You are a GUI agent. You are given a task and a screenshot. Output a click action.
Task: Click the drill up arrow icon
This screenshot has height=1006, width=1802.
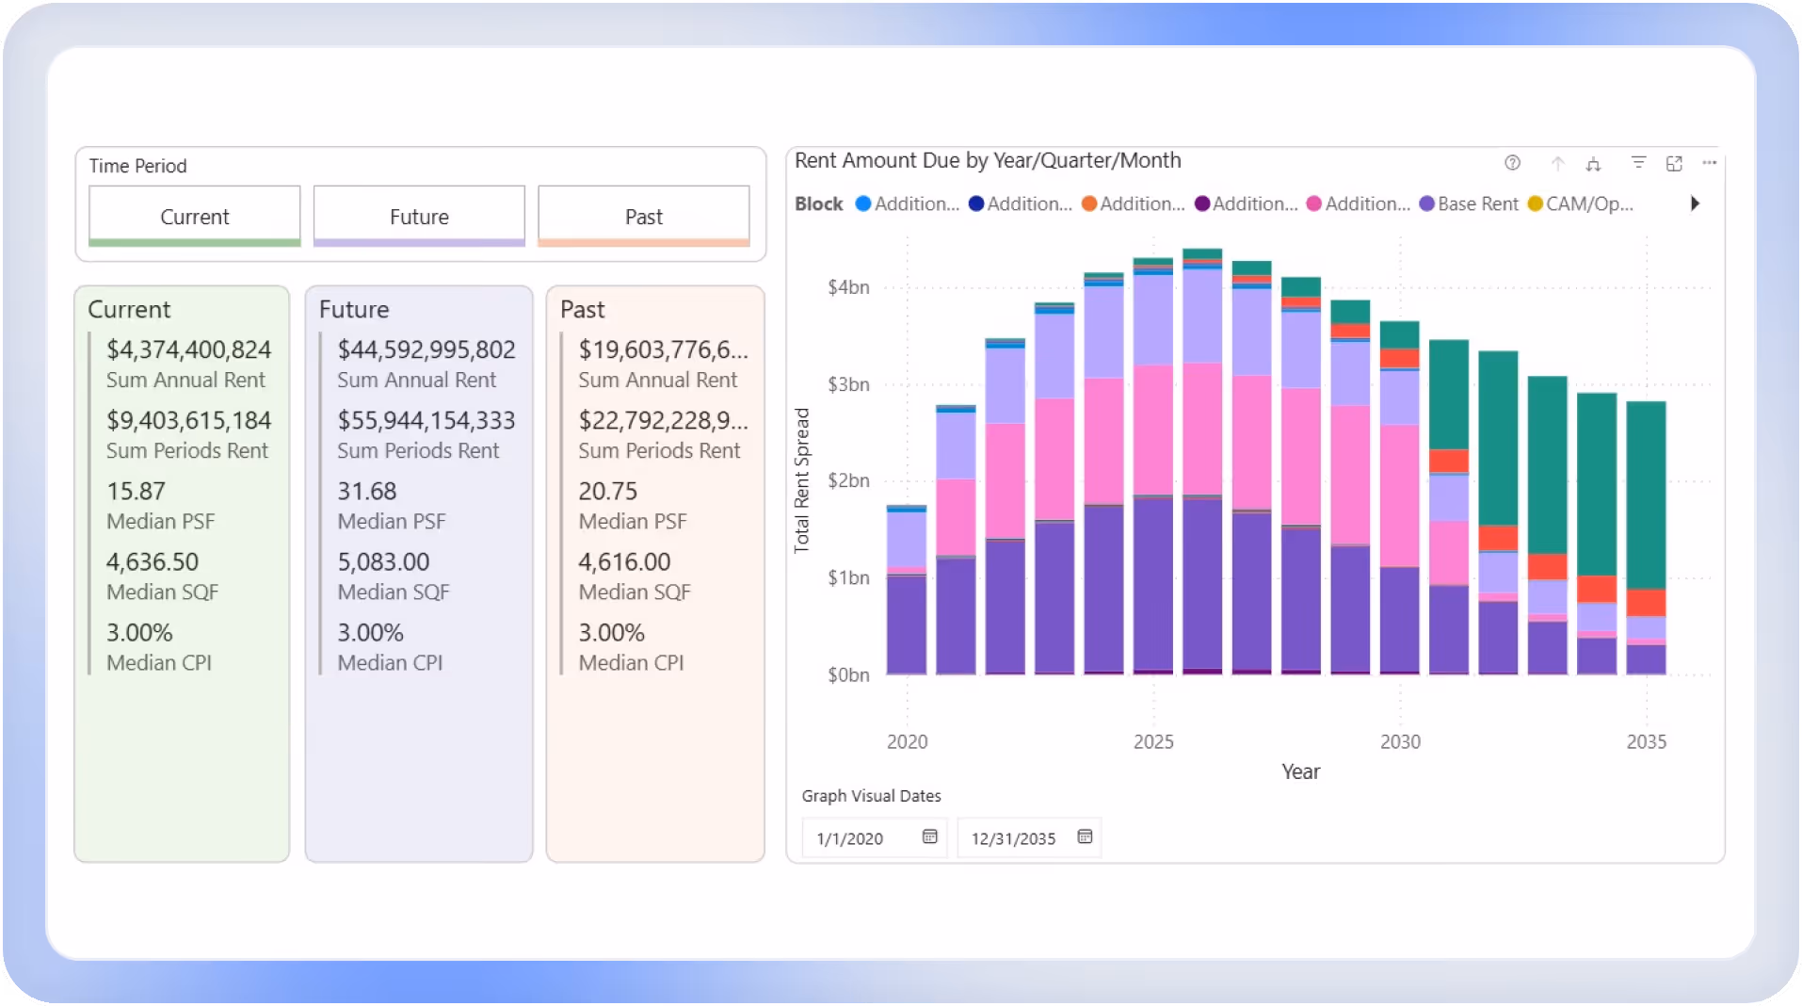[1556, 162]
